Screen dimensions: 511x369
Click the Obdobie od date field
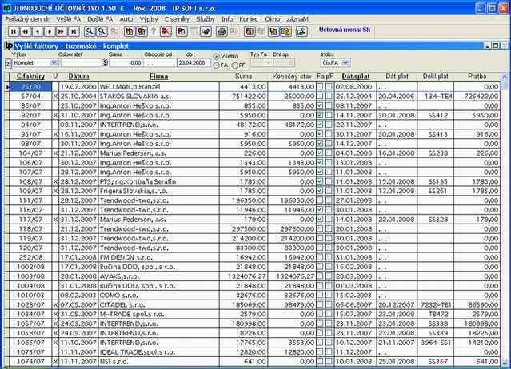(160, 63)
